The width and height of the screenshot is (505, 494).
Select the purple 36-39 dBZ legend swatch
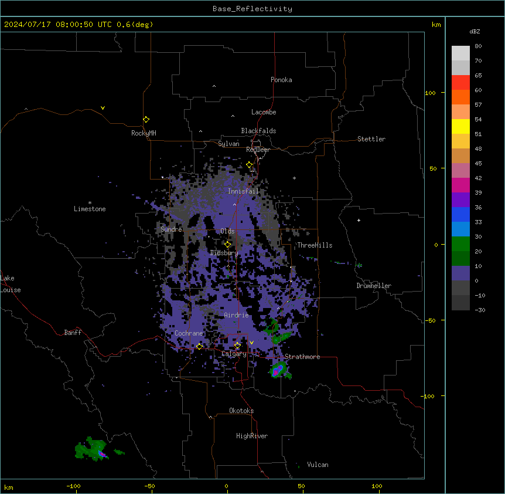click(460, 200)
